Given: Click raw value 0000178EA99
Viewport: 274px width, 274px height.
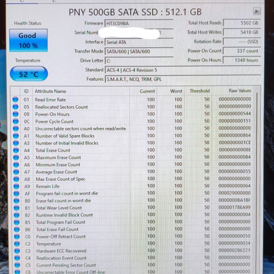Looking at the screenshot, I should click(x=235, y=207).
